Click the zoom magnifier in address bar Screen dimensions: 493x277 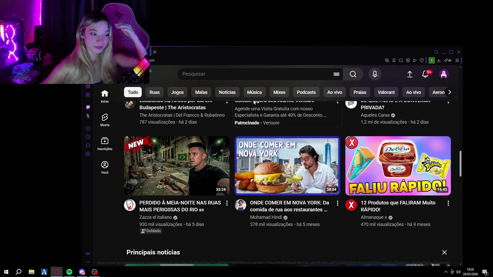pyautogui.click(x=387, y=60)
